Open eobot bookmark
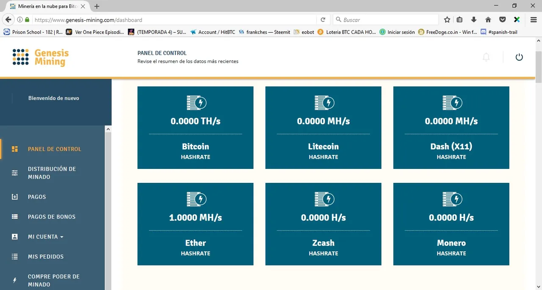Image resolution: width=542 pixels, height=290 pixels. pyautogui.click(x=304, y=32)
